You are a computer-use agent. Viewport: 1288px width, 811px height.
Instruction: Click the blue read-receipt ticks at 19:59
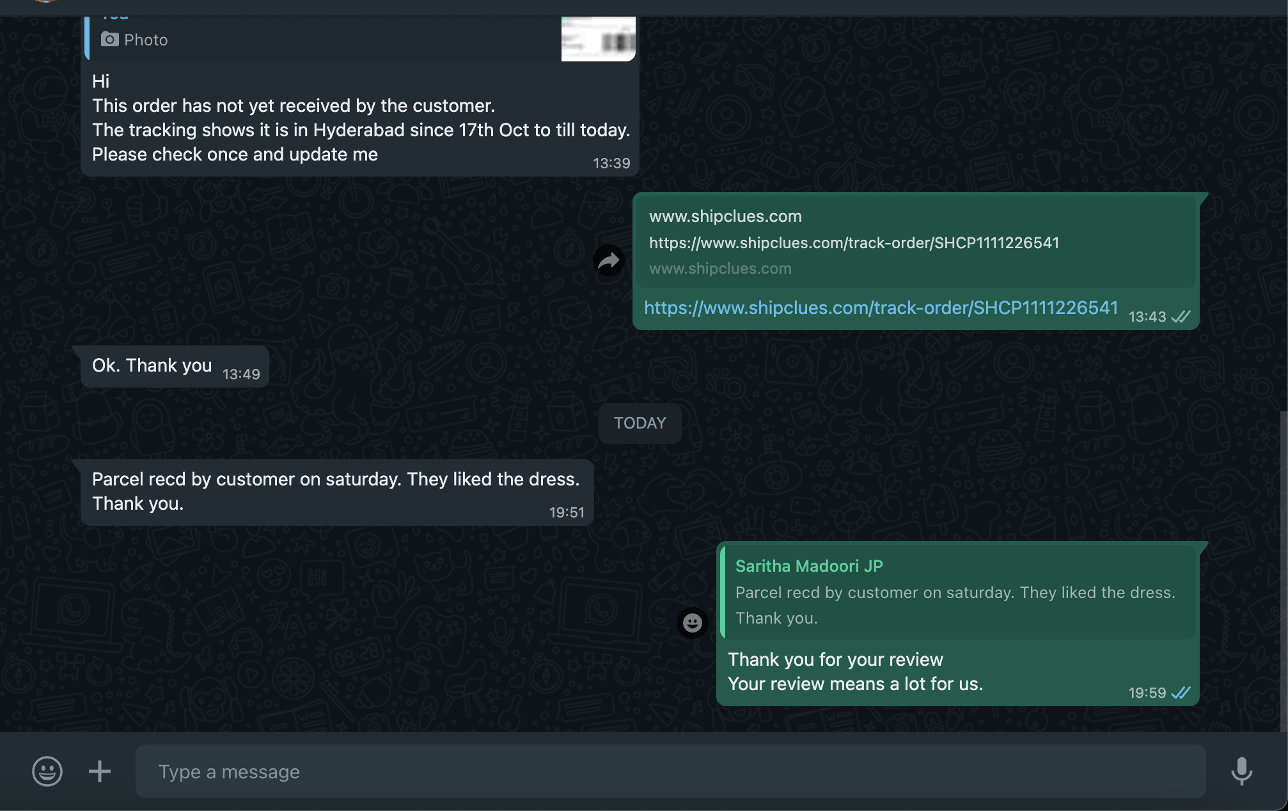(x=1181, y=693)
